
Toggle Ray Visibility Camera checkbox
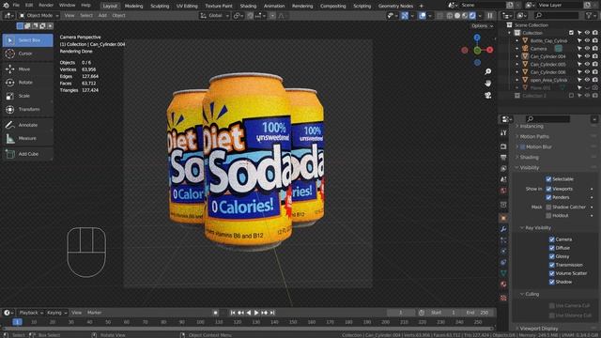point(551,239)
